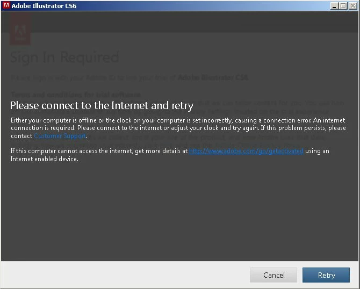Close the Adobe Illustrator CS6 window
Viewport: 360px width, 289px height.
352,6
